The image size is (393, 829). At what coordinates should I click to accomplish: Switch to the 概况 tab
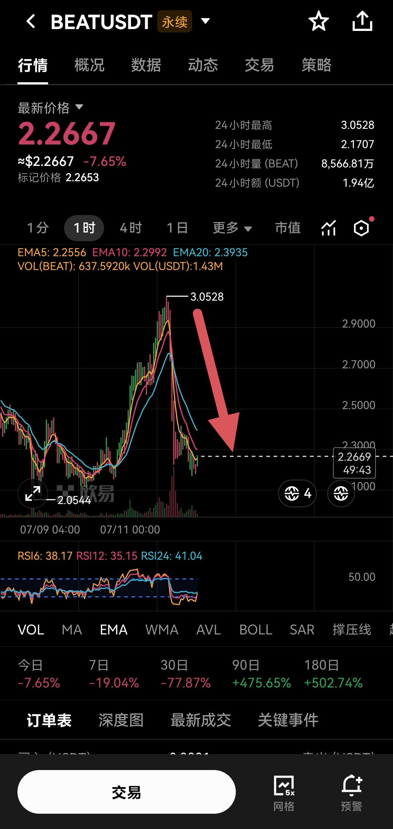tap(90, 66)
